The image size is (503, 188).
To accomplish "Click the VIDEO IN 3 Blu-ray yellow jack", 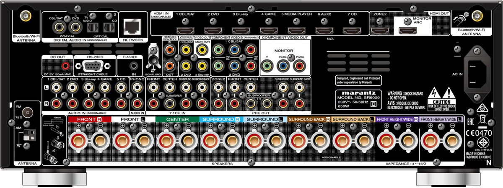I will pos(202,66).
